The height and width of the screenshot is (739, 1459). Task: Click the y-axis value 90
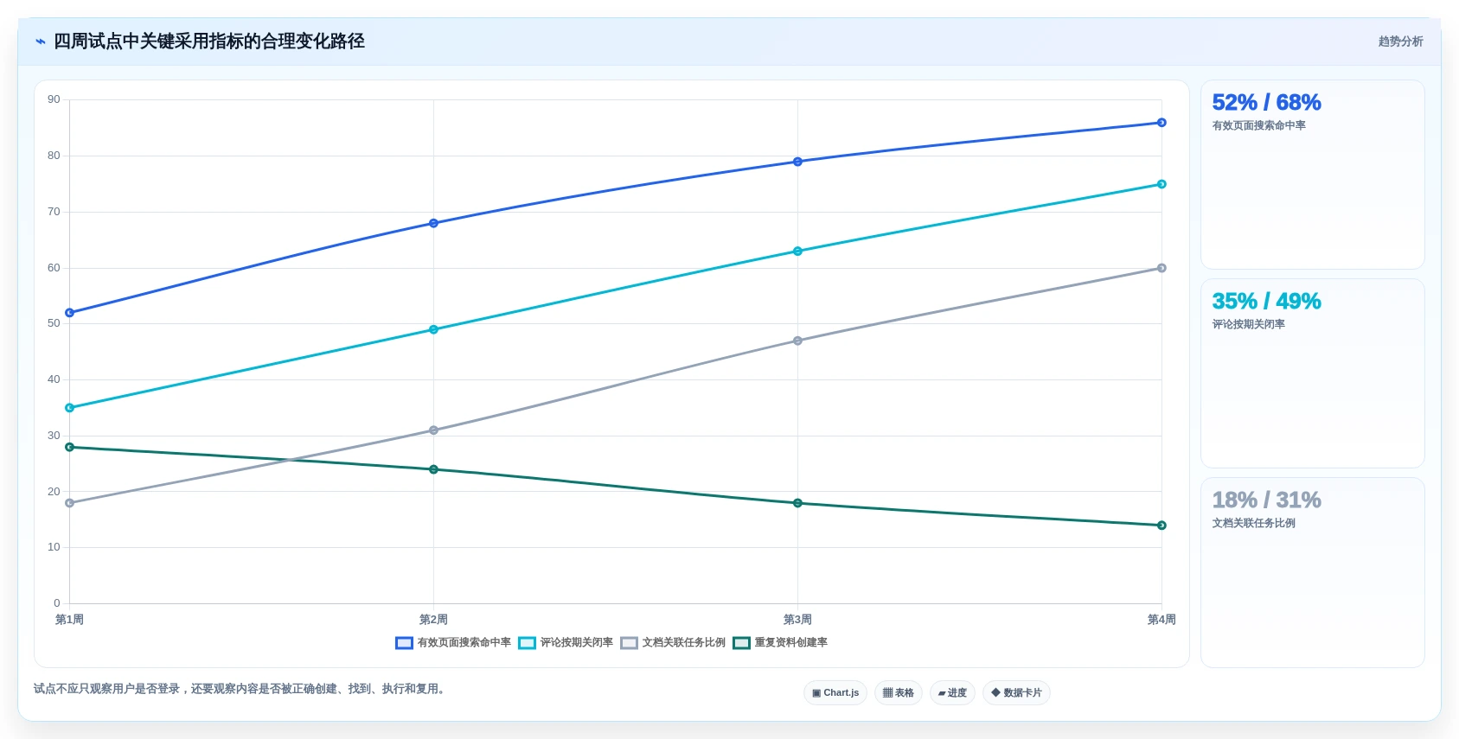(x=54, y=100)
